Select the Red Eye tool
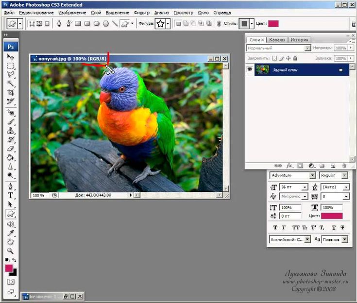The width and height of the screenshot is (357, 303). click(10, 113)
